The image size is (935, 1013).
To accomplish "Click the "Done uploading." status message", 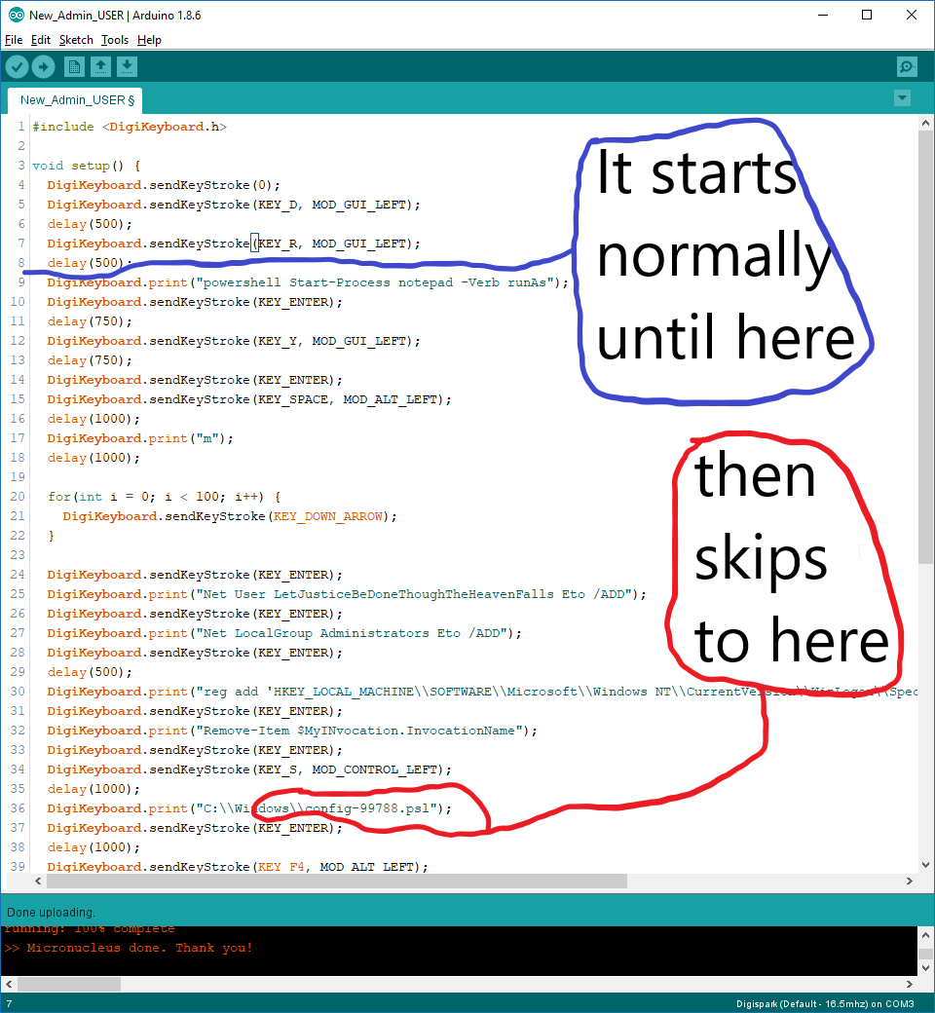I will 51,913.
